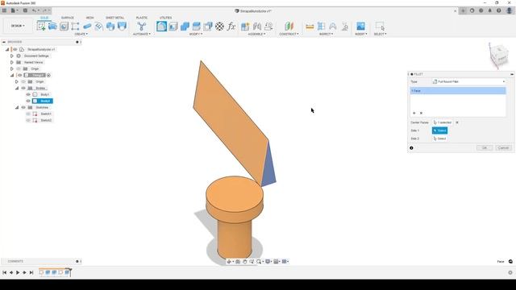
Task: Click the Automate fork-shaped icon
Action: [142, 26]
